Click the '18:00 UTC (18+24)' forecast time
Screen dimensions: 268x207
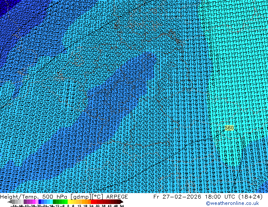233,197
